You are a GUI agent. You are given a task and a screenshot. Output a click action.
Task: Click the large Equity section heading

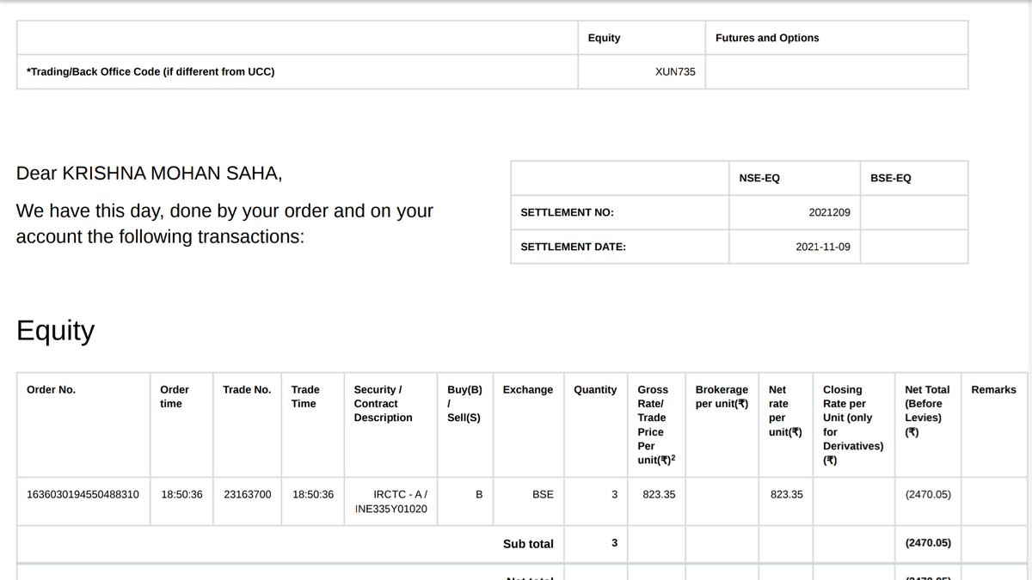click(56, 331)
